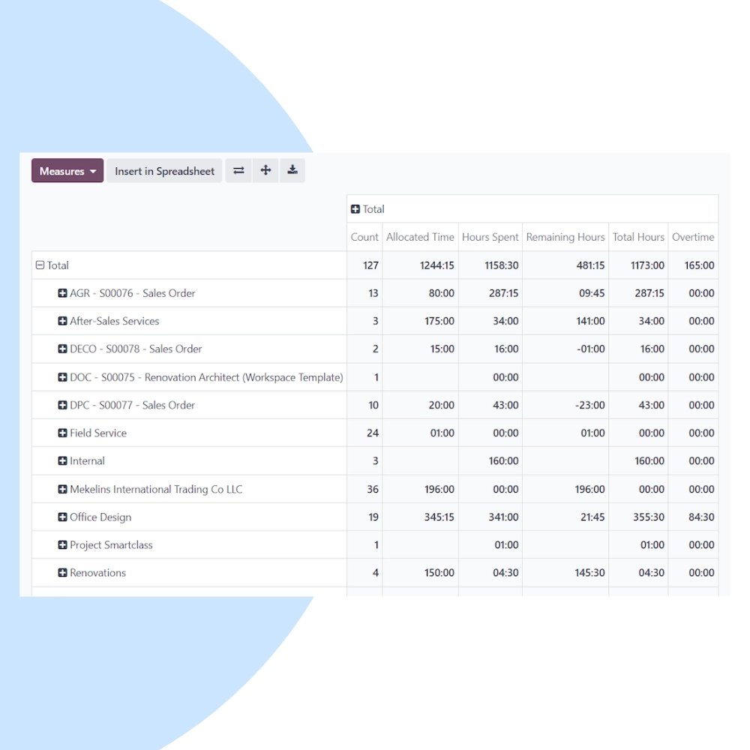Click the plus icon next to Field Service
The width and height of the screenshot is (750, 750).
click(63, 433)
